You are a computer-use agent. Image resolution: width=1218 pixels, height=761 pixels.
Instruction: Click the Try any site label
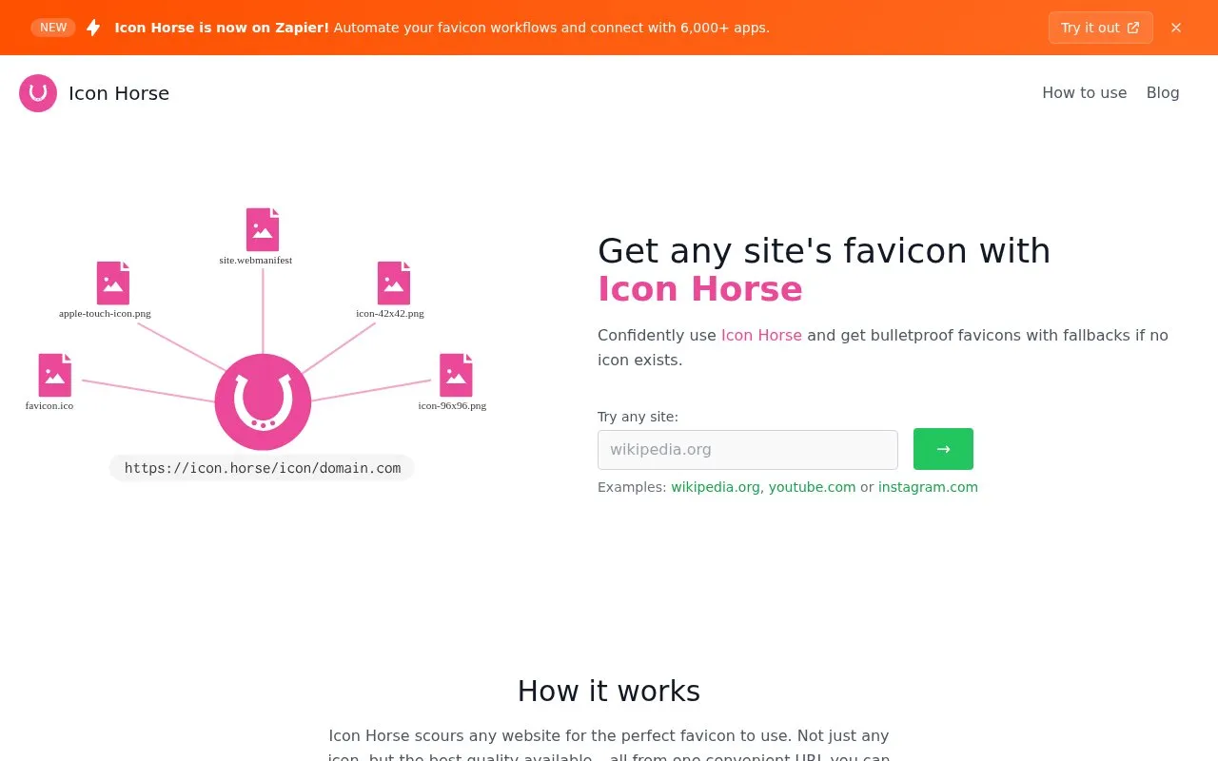[638, 417]
